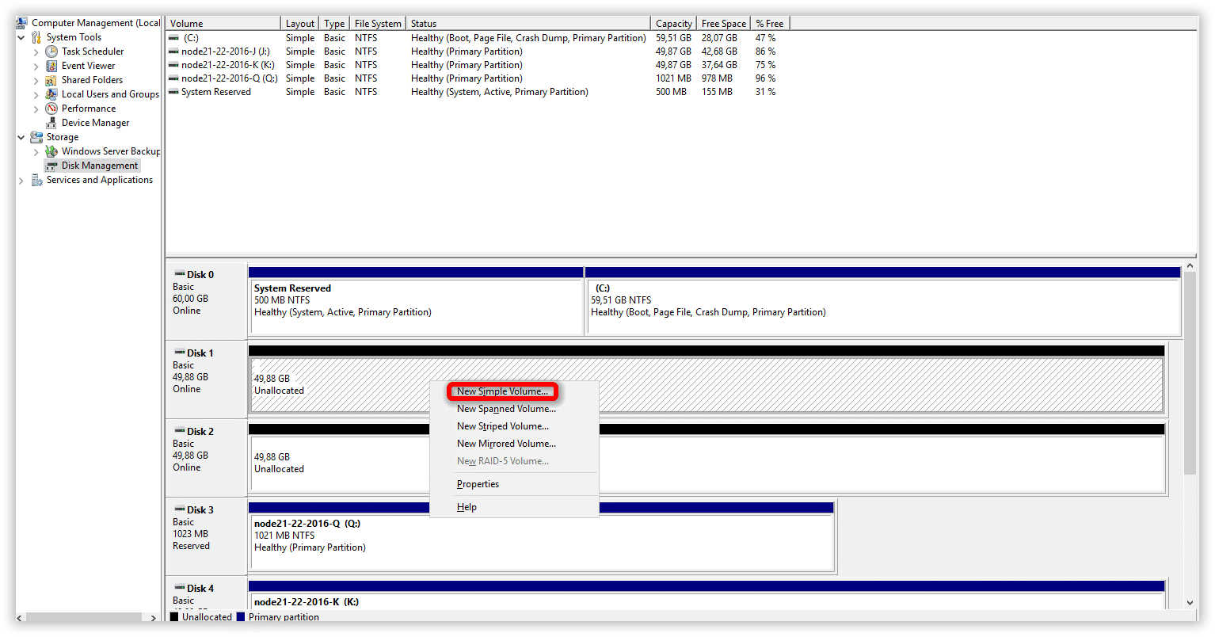Open Properties from the context menu
Screen dimensions: 1215x637
478,484
